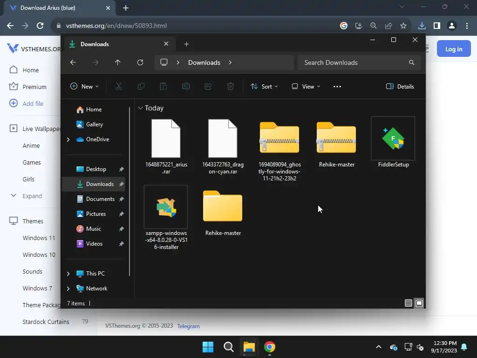Reload the vsthemes.org page in Chrome
This screenshot has width=477, height=358.
click(x=40, y=26)
